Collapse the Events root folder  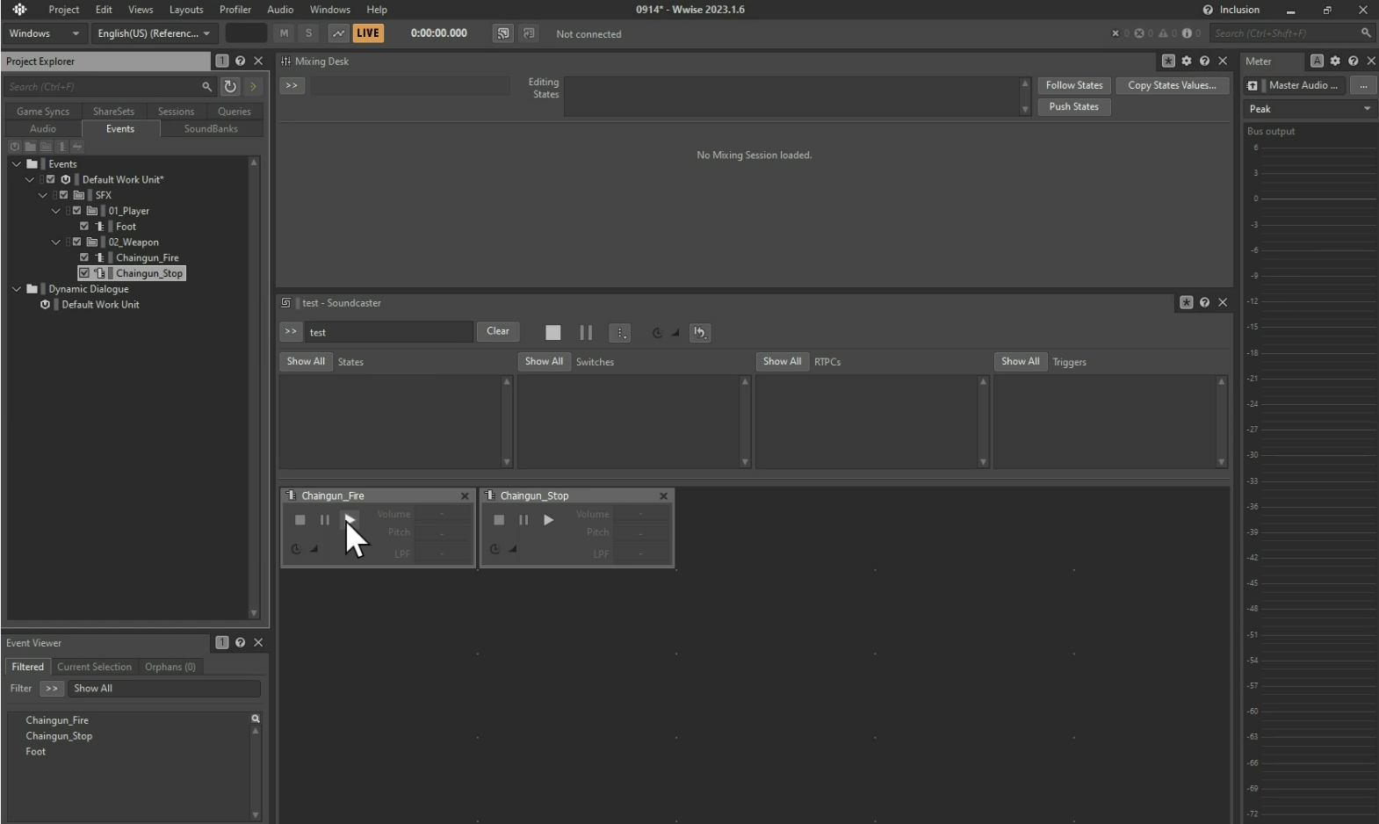17,163
